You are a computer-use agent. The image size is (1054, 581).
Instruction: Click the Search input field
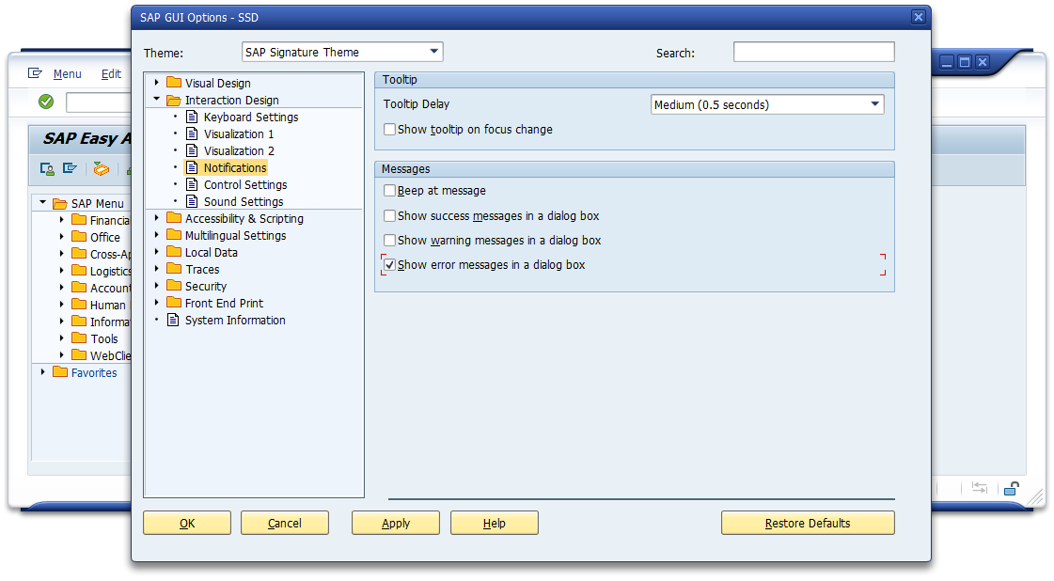tap(813, 52)
